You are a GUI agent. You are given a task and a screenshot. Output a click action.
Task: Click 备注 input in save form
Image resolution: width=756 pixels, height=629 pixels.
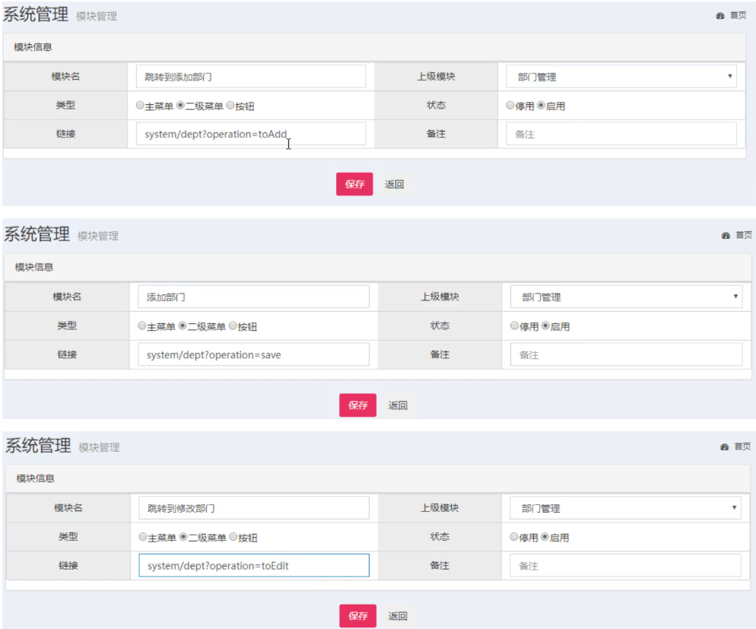626,354
